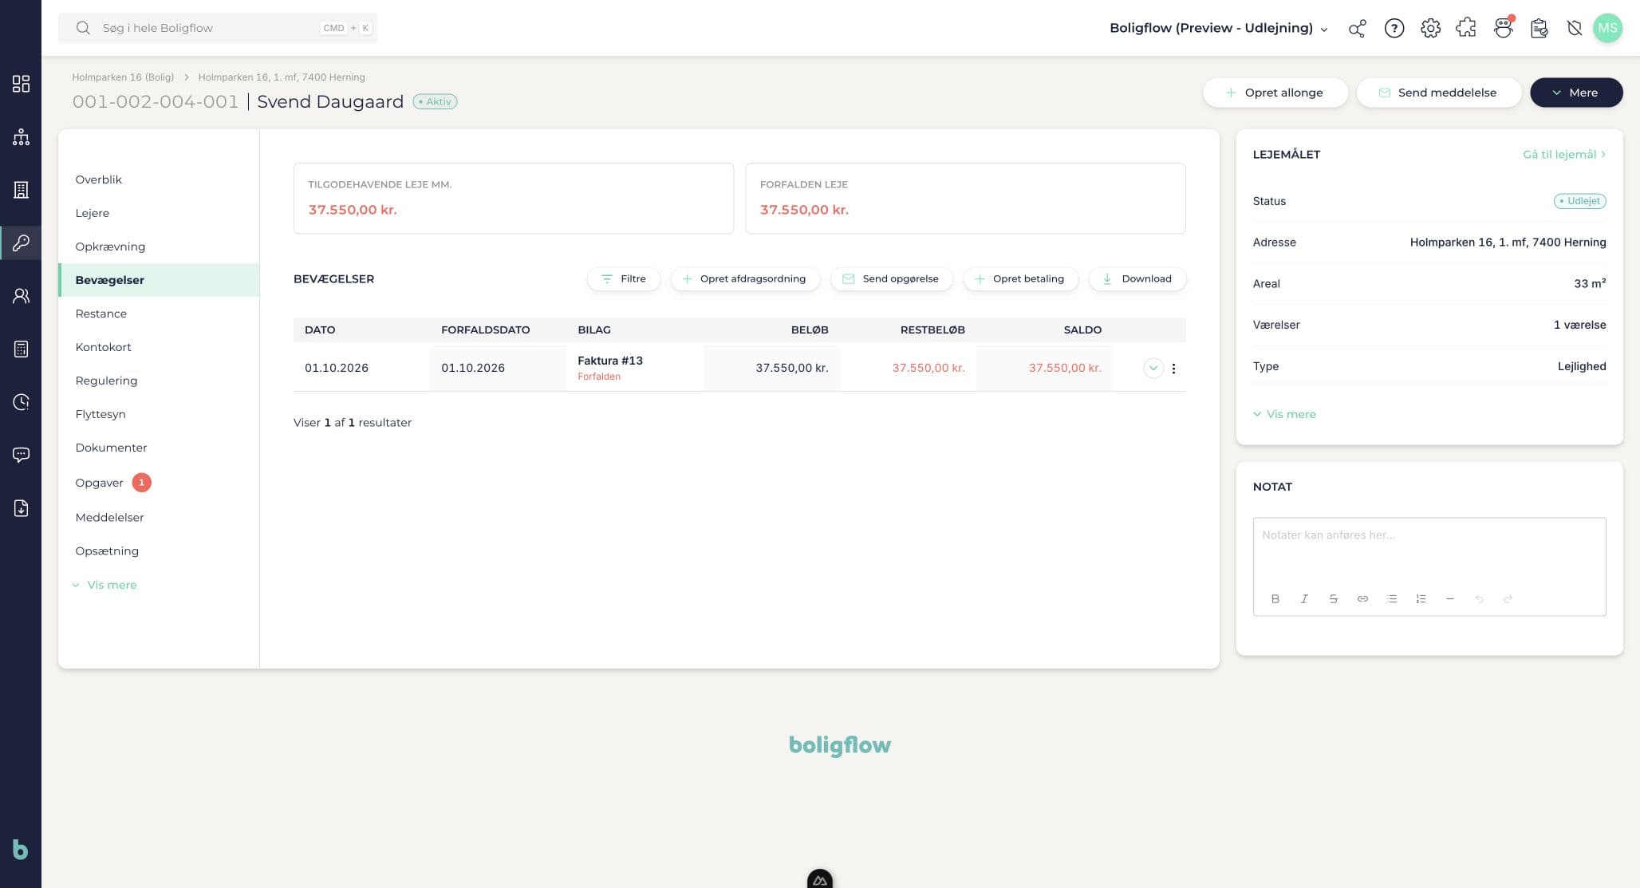The image size is (1640, 888).
Task: Open the file download sidebar icon
Action: 21,508
